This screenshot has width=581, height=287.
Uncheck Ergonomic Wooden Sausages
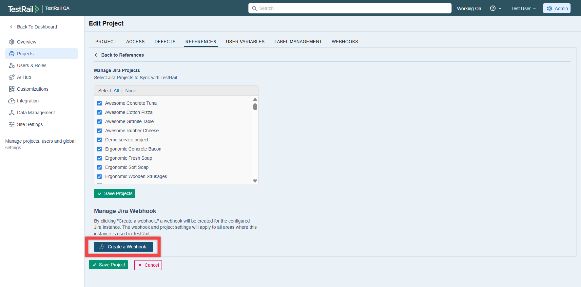tap(100, 176)
